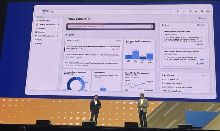
Task: Click the Spend Under Management line chart
Action: coord(137,85)
